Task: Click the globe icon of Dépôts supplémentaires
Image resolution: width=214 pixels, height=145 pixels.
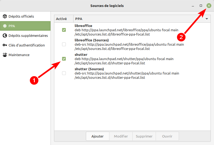Action: click(5, 36)
